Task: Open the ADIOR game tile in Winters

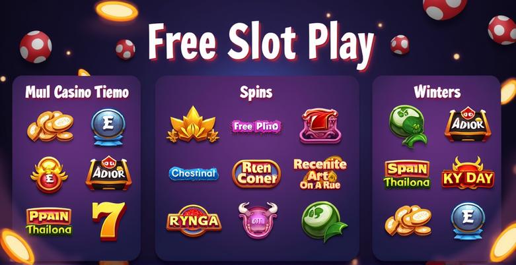Action: point(468,125)
